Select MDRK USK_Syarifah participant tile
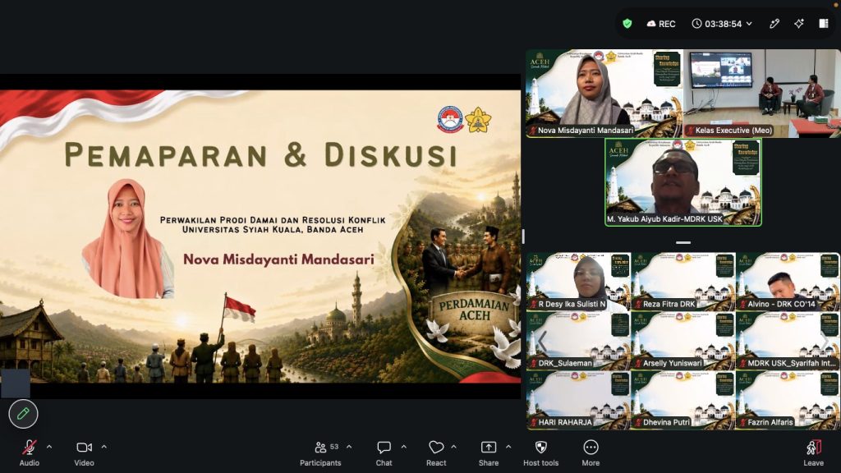The width and height of the screenshot is (841, 473). [x=788, y=341]
